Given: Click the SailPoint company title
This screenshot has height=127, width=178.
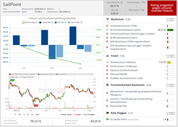Looking at the screenshot, I should 12,4.
